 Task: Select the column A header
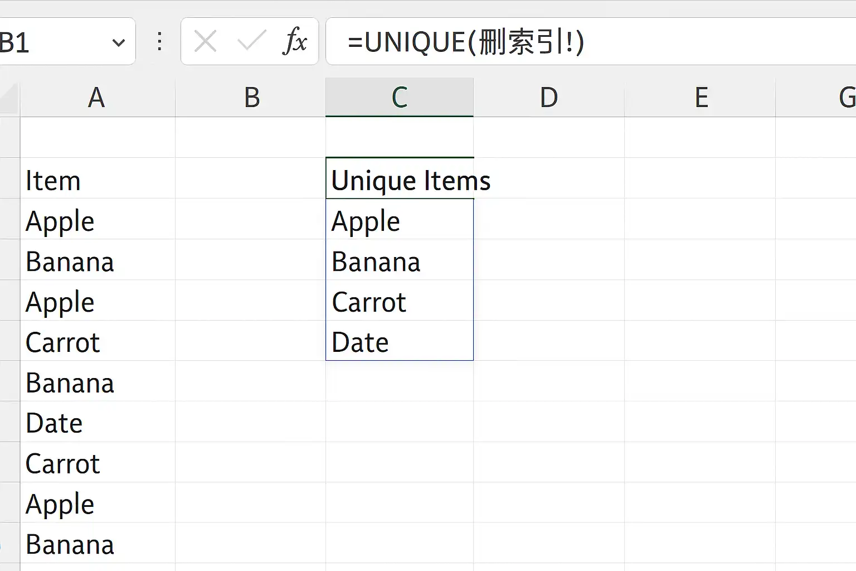(98, 98)
